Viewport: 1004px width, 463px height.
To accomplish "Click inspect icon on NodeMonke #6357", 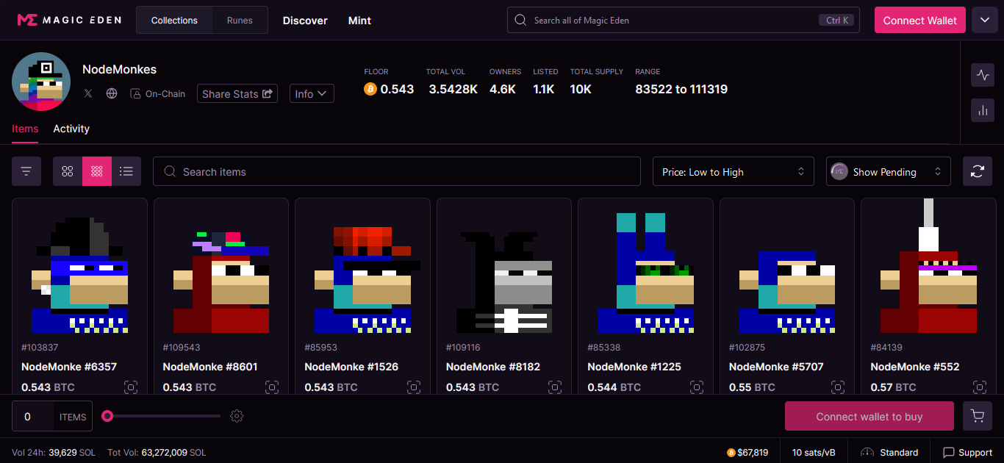I will pos(131,387).
